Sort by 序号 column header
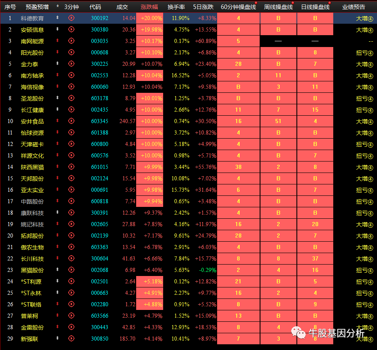 10,7
